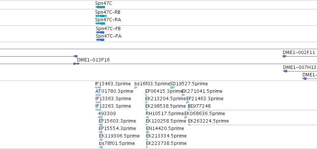Click the DME1-002F11 text label
The width and height of the screenshot is (317, 149).
coord(299,53)
